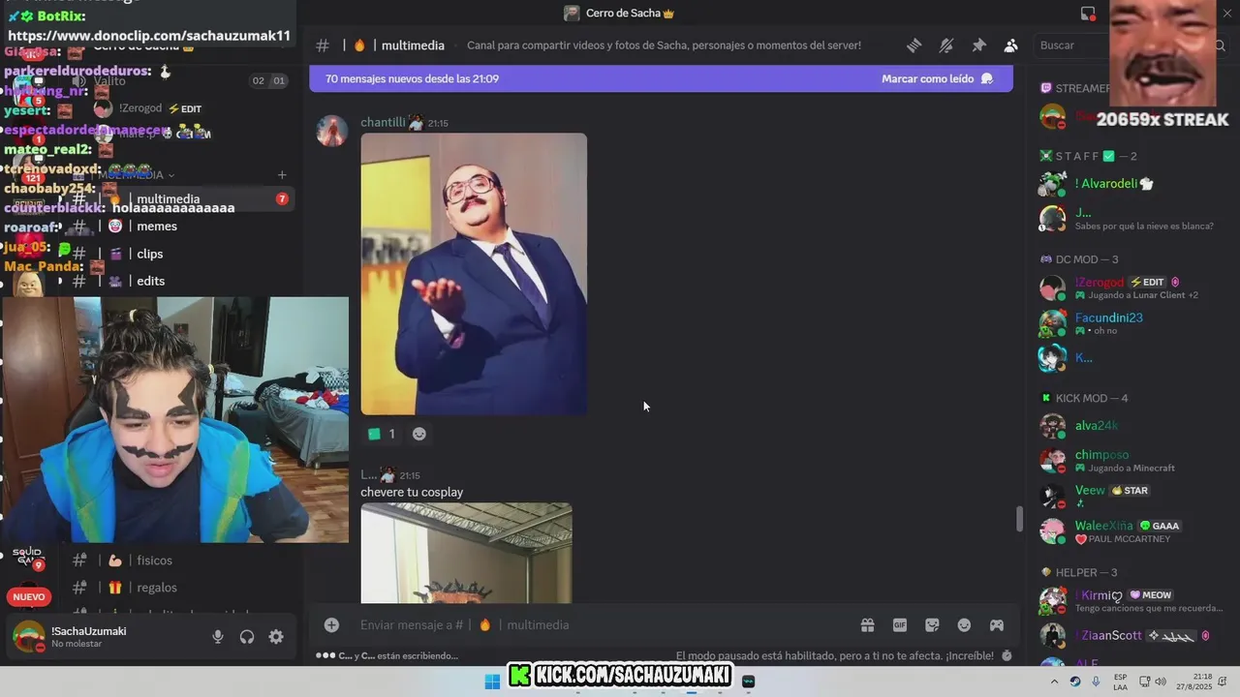This screenshot has width=1240, height=697.
Task: Click the KICK MOD — 4 role header
Action: [x=1084, y=398]
